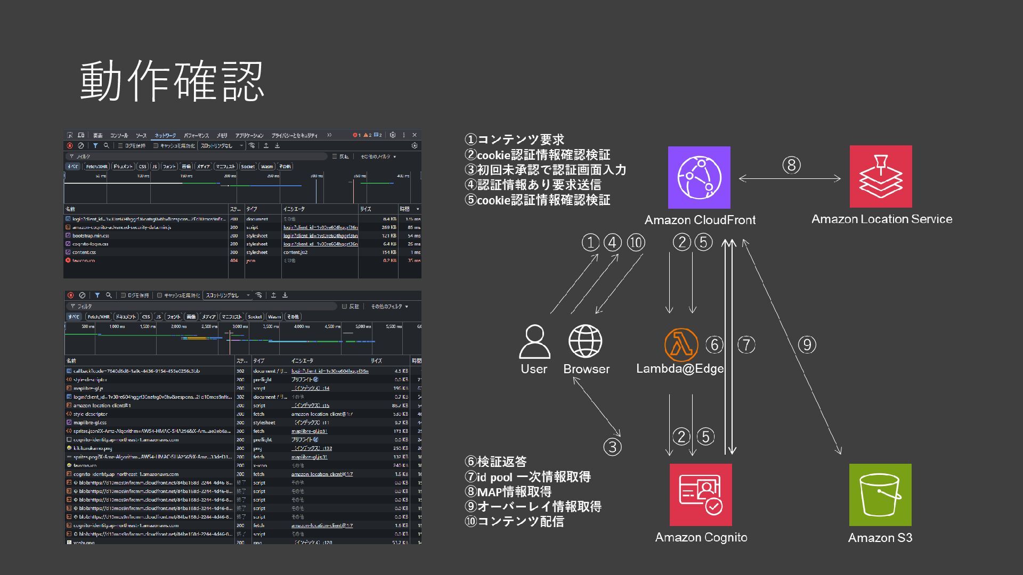
Task: Select the Fetch/XHR filter in the upper panel
Action: coord(96,167)
